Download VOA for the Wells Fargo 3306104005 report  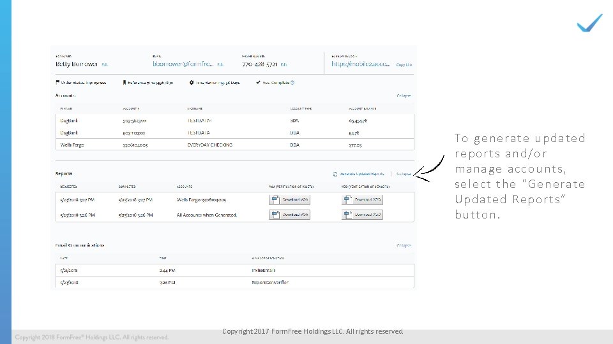pos(289,199)
